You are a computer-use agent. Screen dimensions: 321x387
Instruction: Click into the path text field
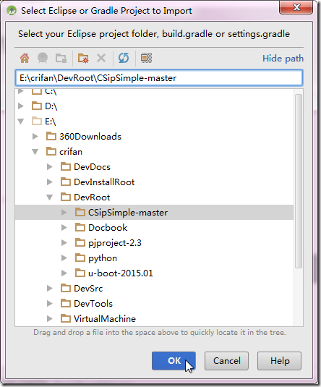click(x=159, y=78)
